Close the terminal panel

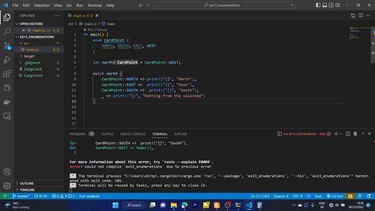click(369, 134)
